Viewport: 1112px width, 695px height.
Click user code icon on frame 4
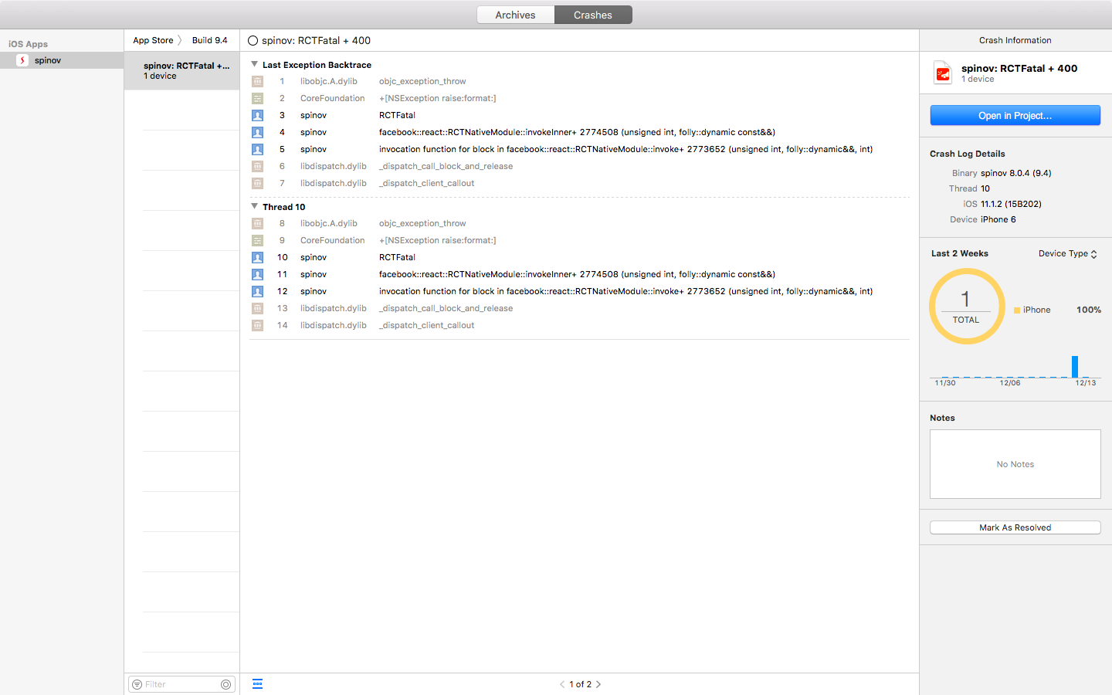[x=258, y=132]
